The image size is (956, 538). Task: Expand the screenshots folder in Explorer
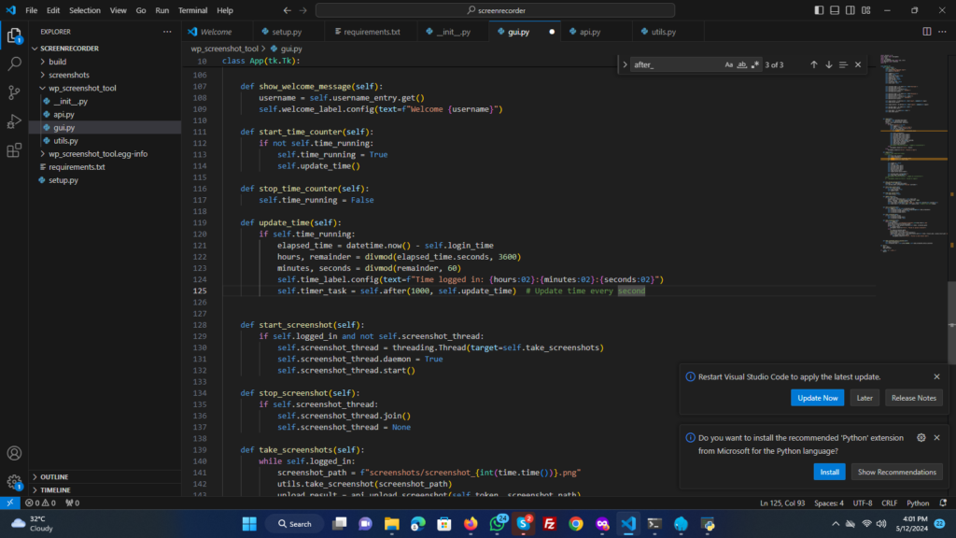click(x=68, y=75)
